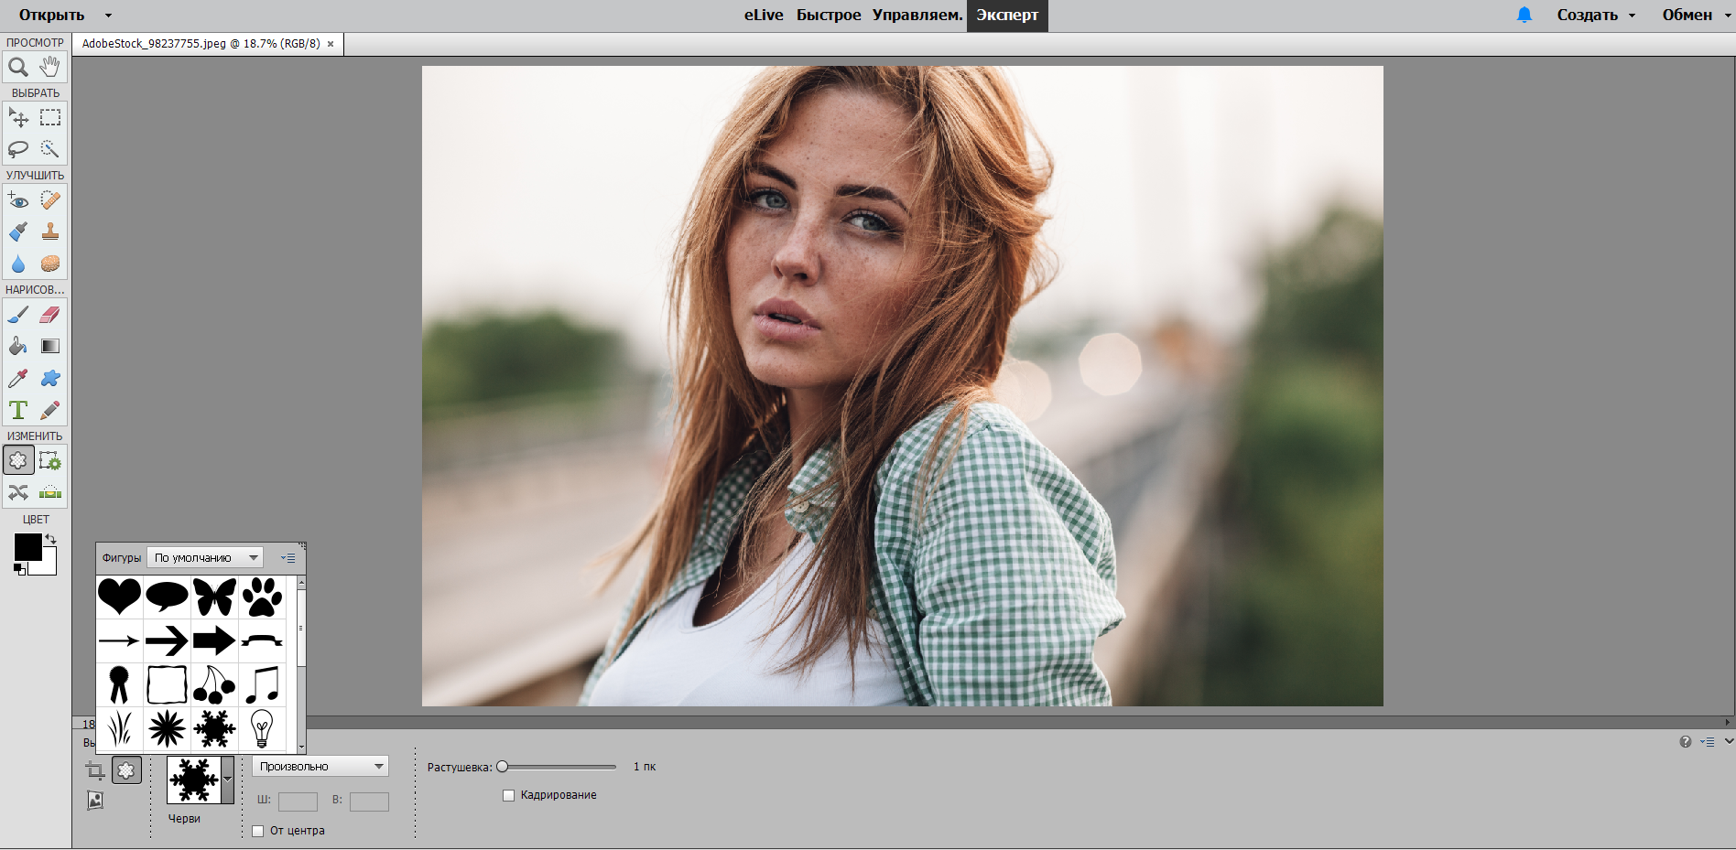Select the Clone Stamp tool
The image size is (1736, 850).
click(x=50, y=231)
